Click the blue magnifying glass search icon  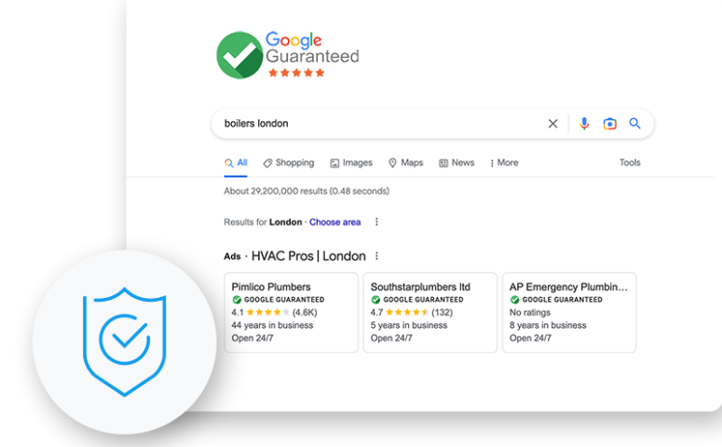[x=635, y=123]
